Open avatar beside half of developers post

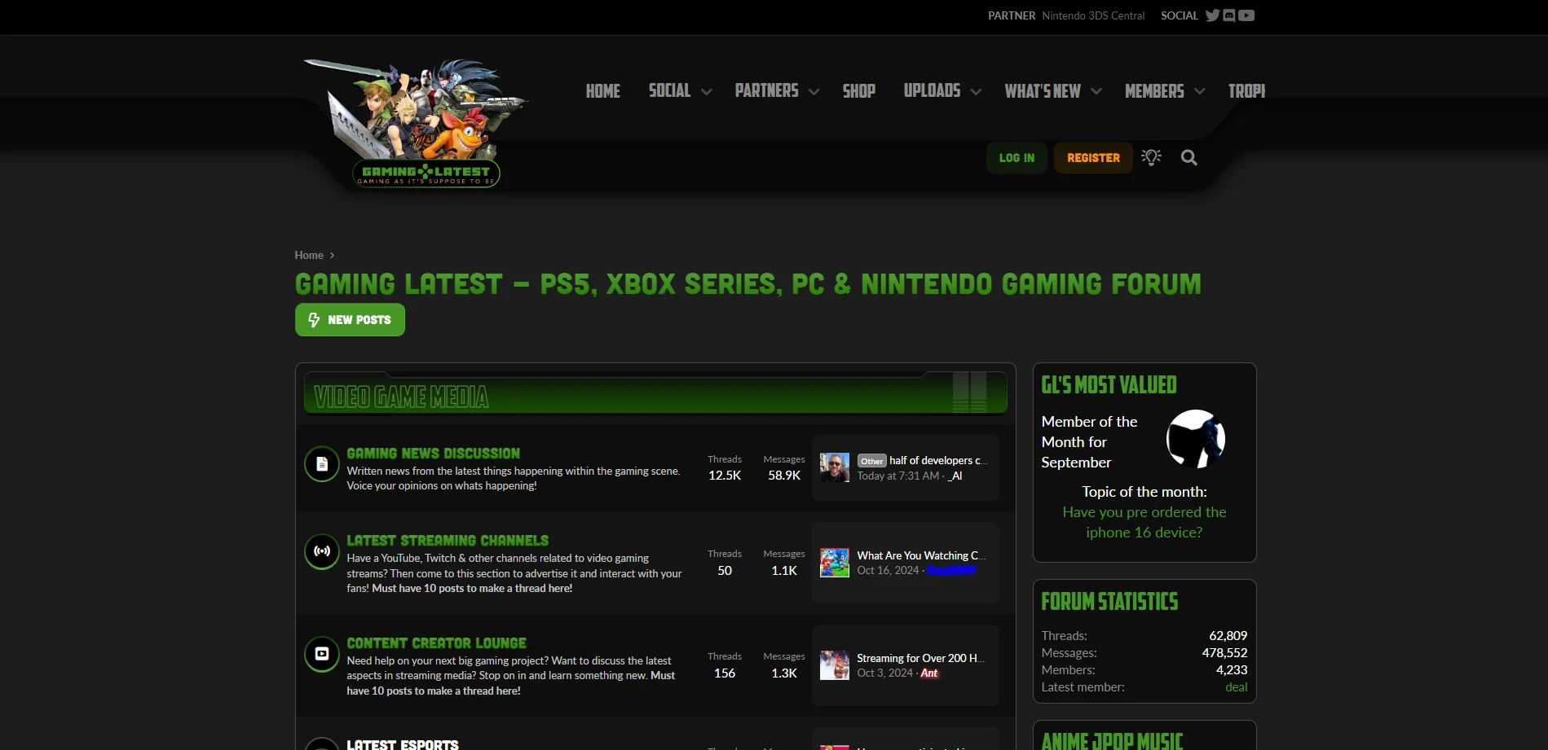coord(834,467)
